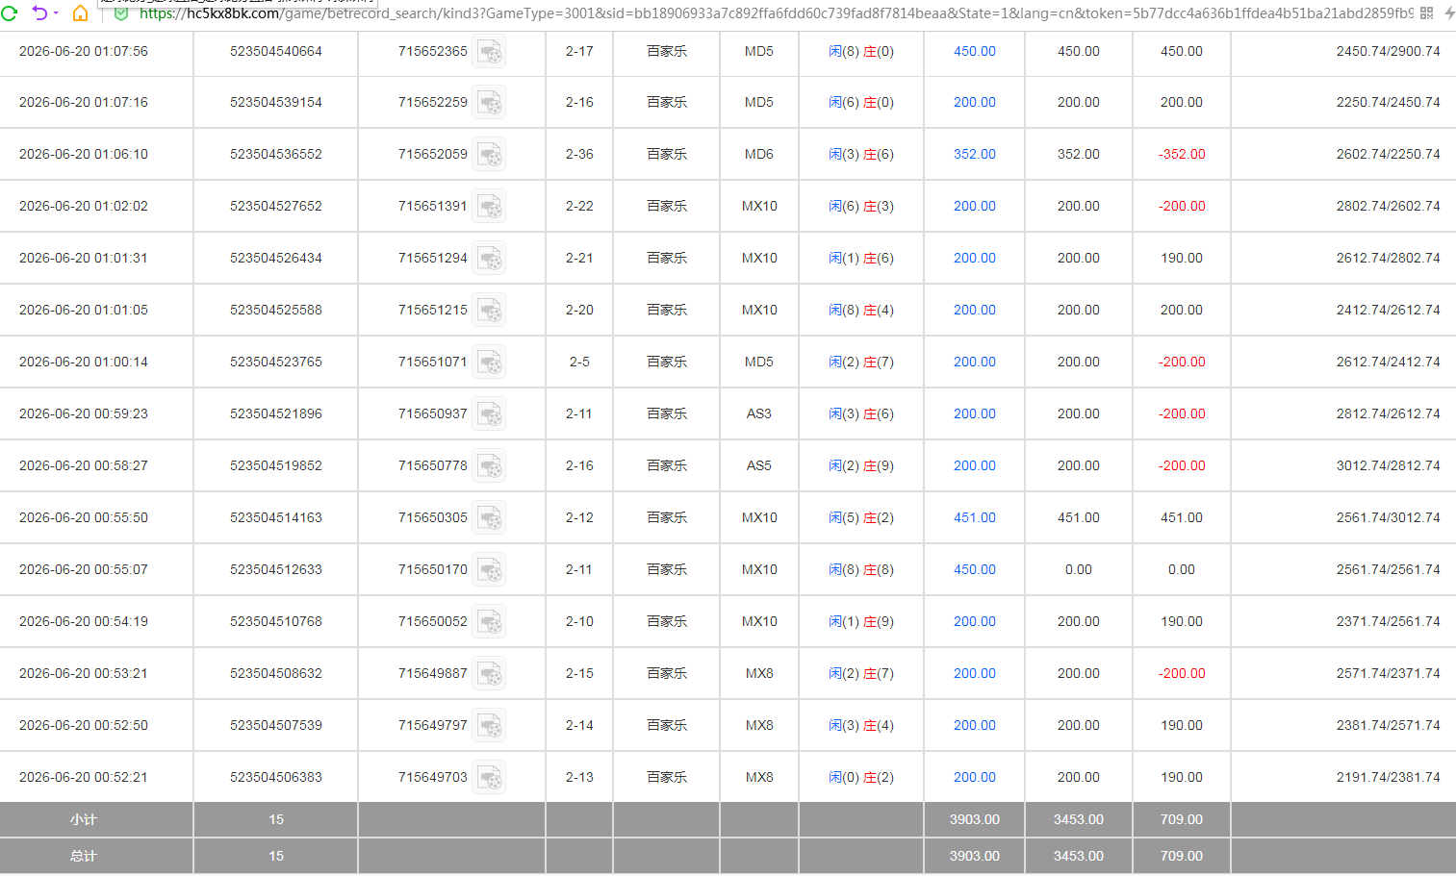The width and height of the screenshot is (1456, 876).
Task: Open replay video icon for game 715651391
Action: pos(490,206)
